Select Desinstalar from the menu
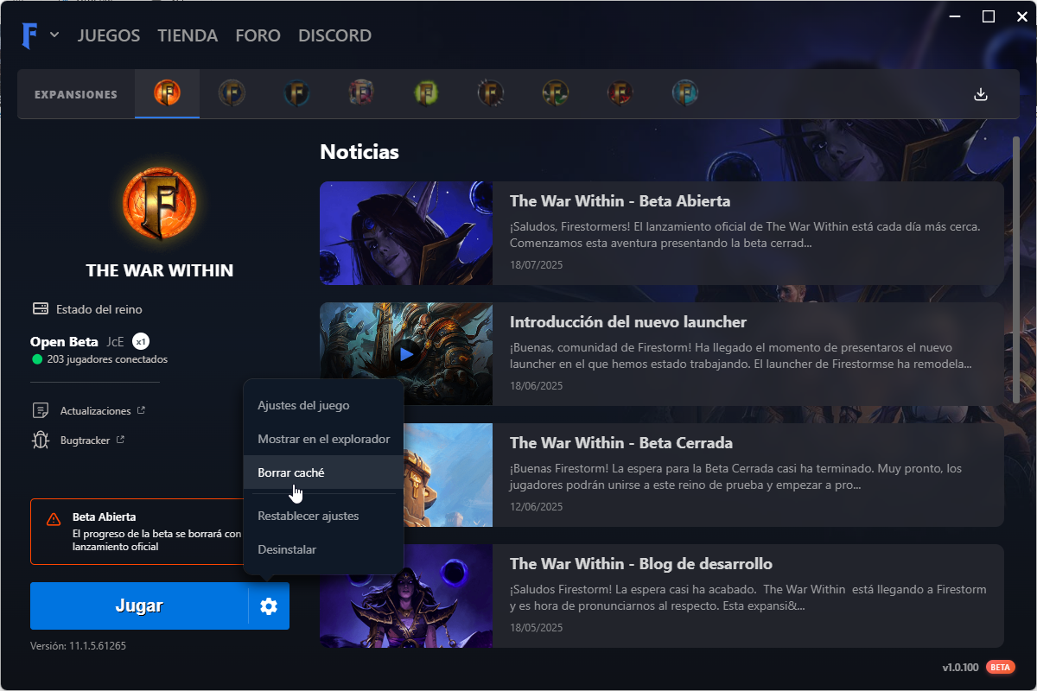The height and width of the screenshot is (691, 1037). [x=323, y=549]
